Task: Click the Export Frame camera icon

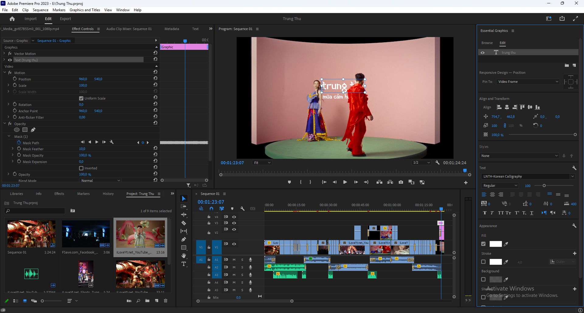Action: pyautogui.click(x=401, y=182)
